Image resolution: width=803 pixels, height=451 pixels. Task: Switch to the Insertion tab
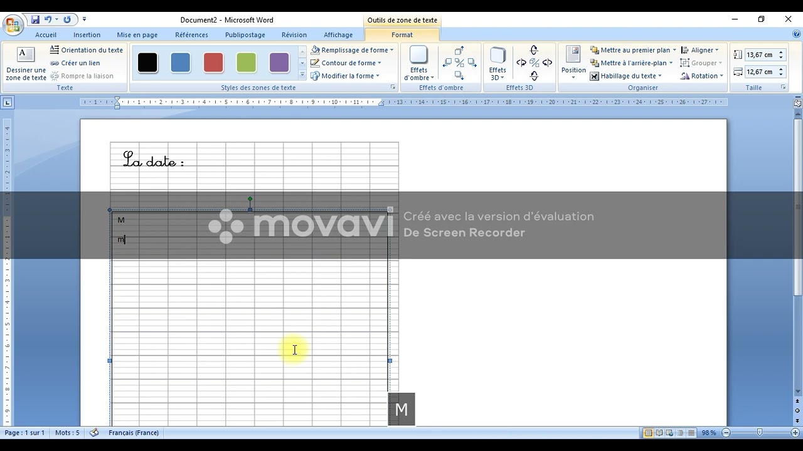[87, 35]
